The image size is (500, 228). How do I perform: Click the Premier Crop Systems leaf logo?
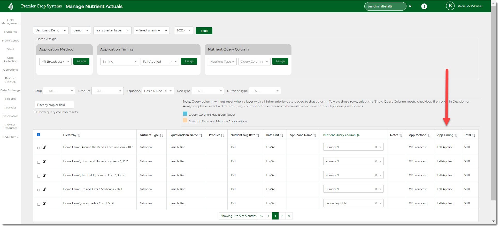coord(11,6)
